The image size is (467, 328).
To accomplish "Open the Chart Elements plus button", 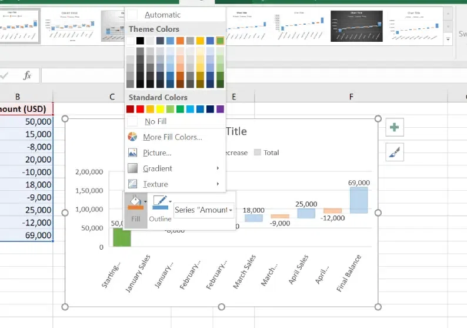I will [x=394, y=127].
